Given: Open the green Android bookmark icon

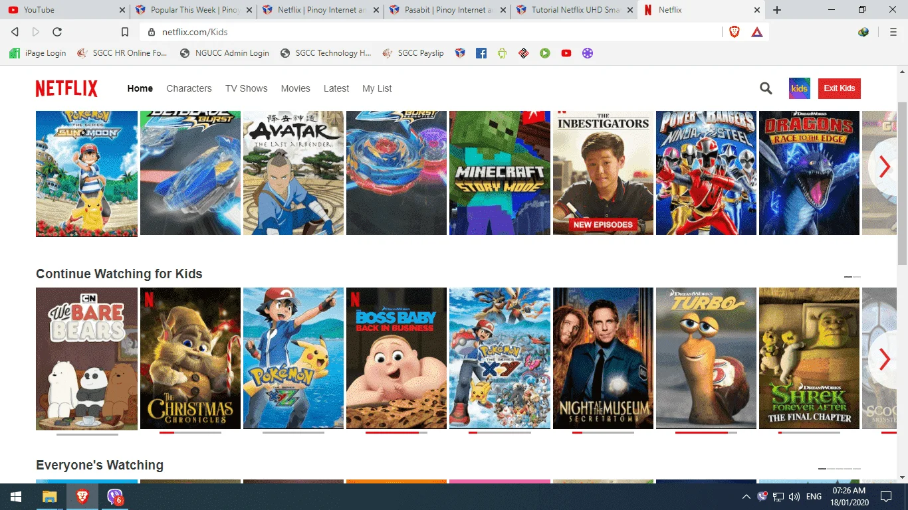Looking at the screenshot, I should tap(503, 53).
